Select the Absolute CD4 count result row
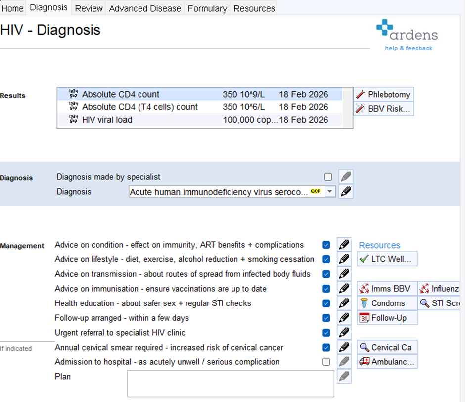Viewport: 465px width, 402px height. point(200,94)
